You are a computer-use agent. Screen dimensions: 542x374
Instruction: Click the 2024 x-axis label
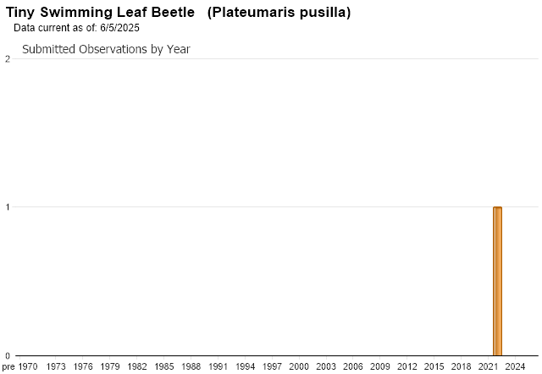515,366
